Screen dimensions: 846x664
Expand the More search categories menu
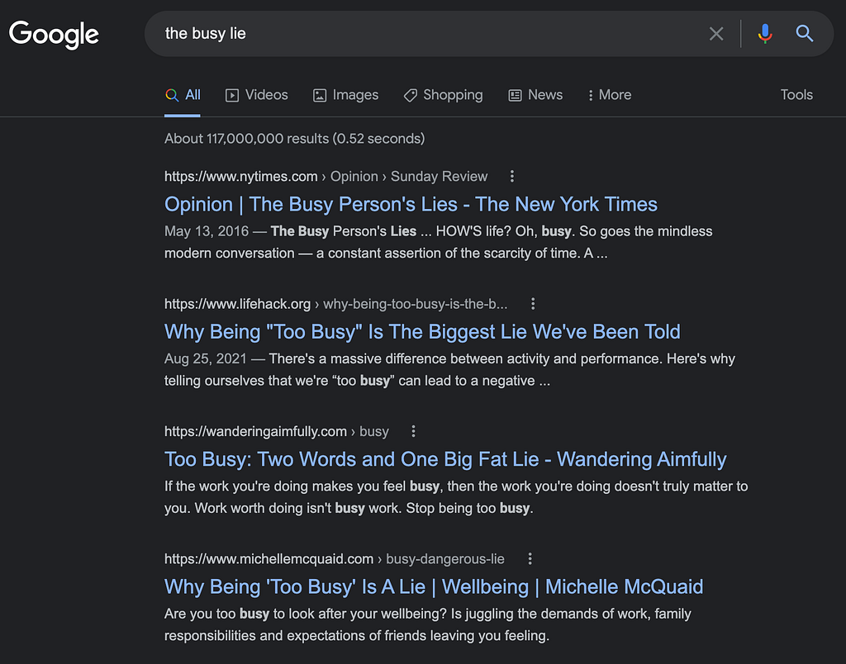(609, 95)
